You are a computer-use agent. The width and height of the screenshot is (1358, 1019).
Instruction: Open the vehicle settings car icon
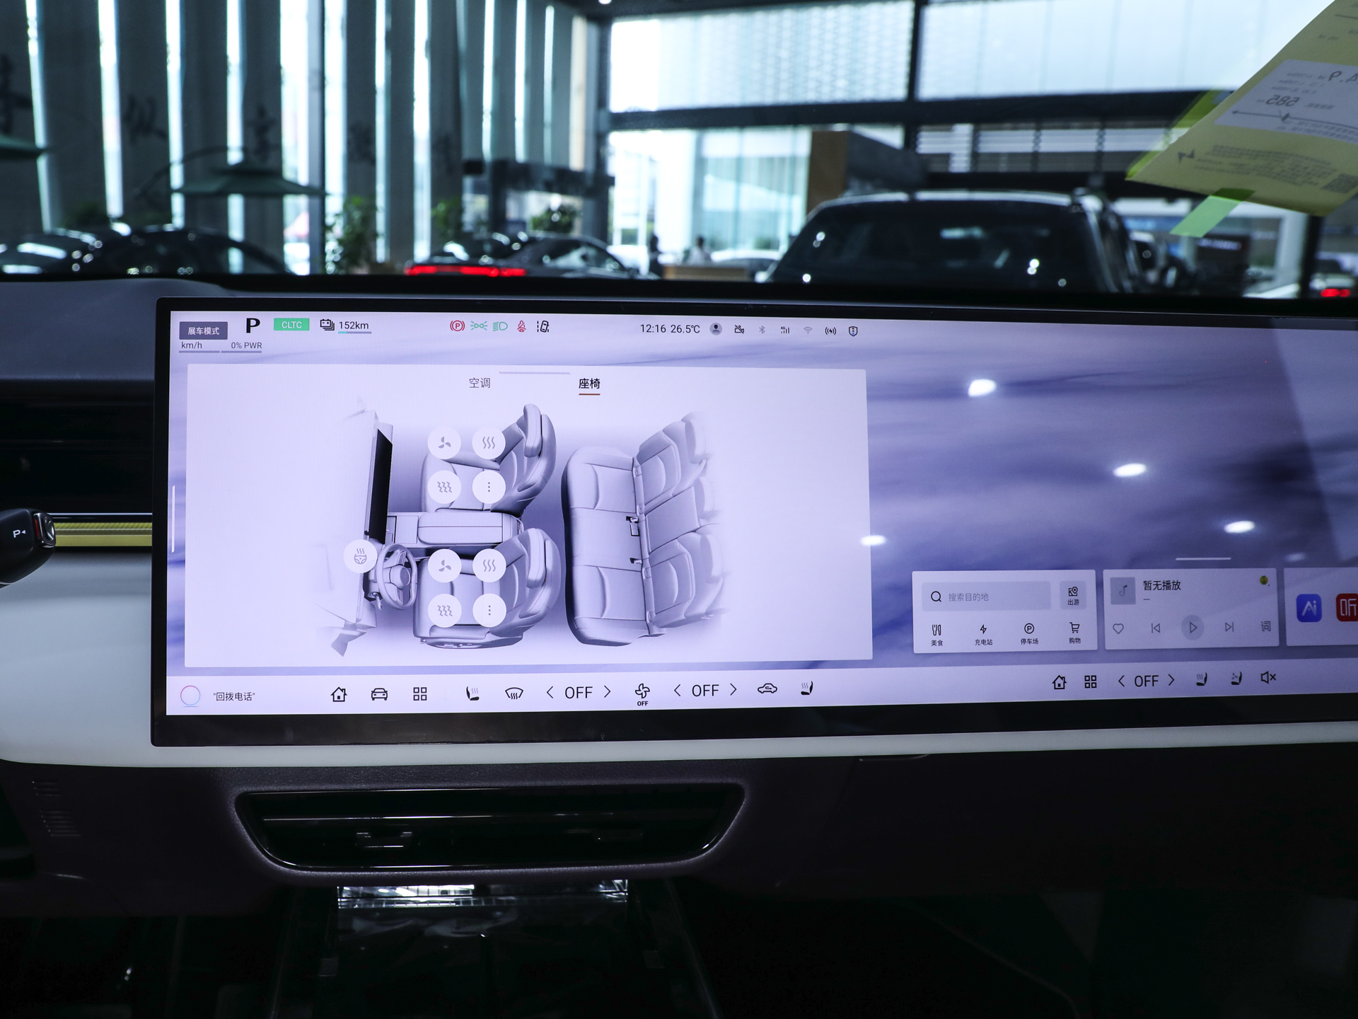click(x=379, y=693)
